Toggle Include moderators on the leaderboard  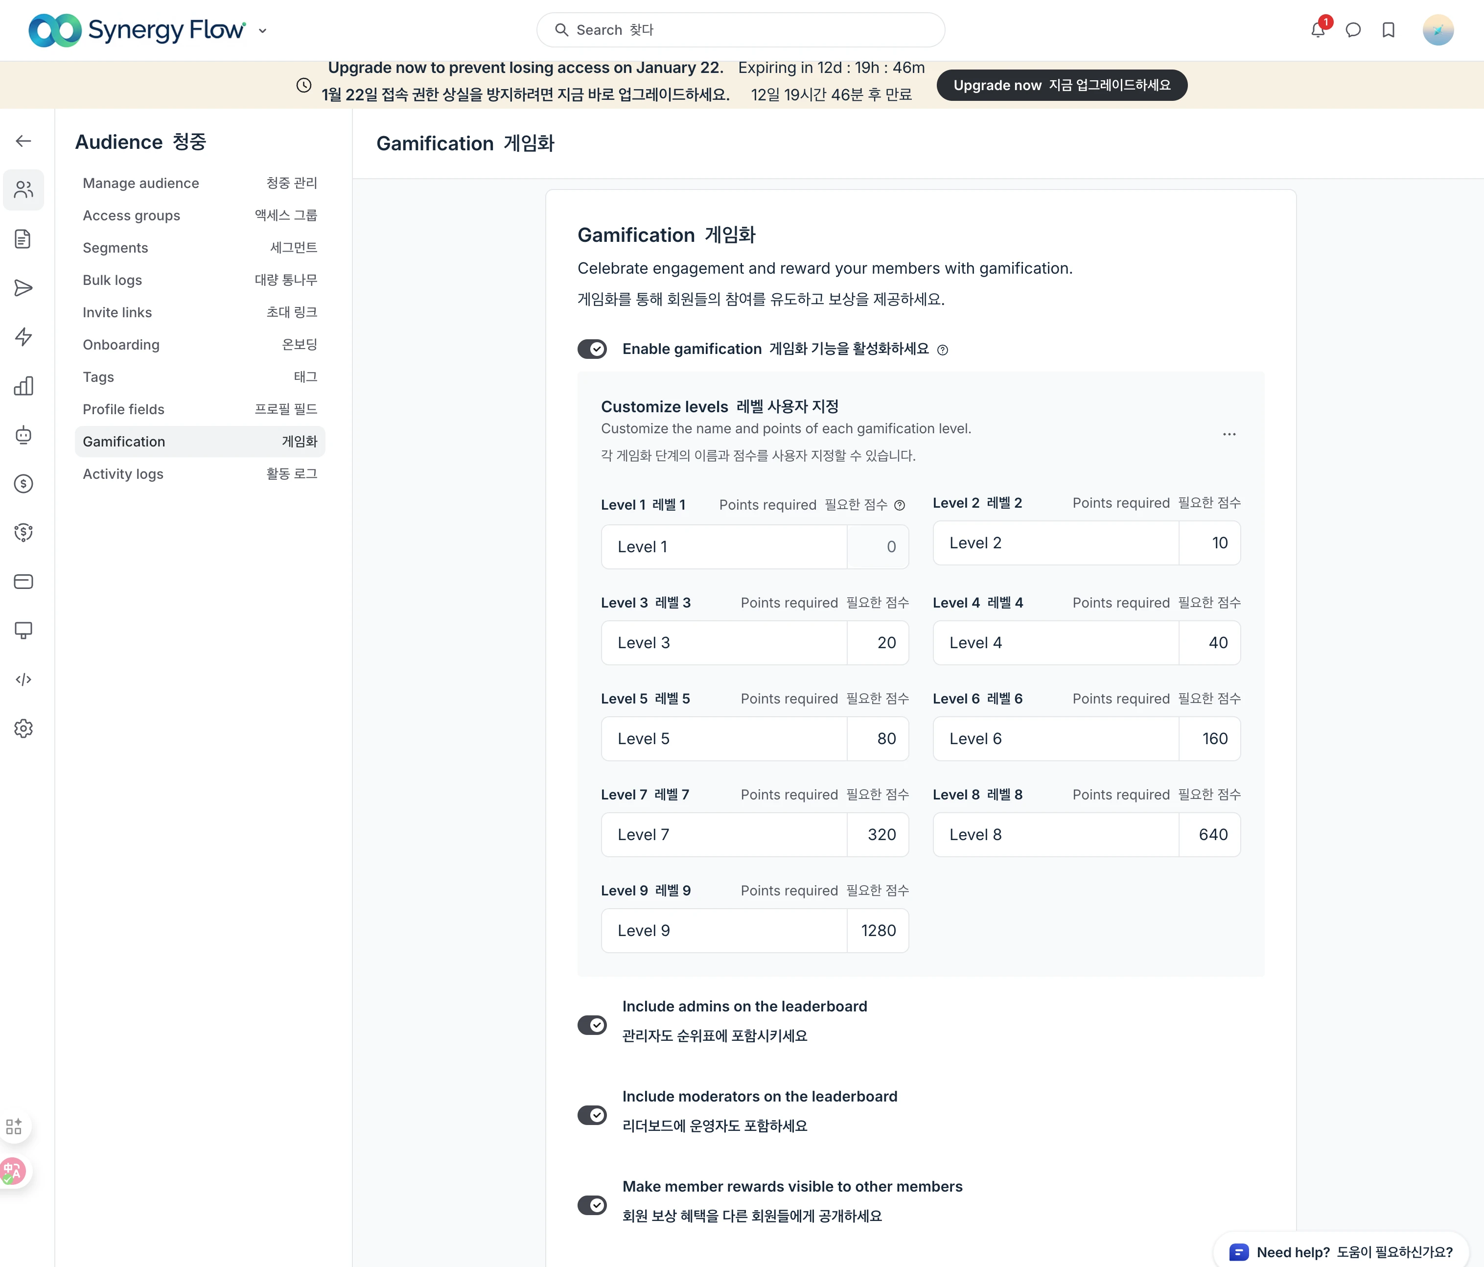[592, 1115]
